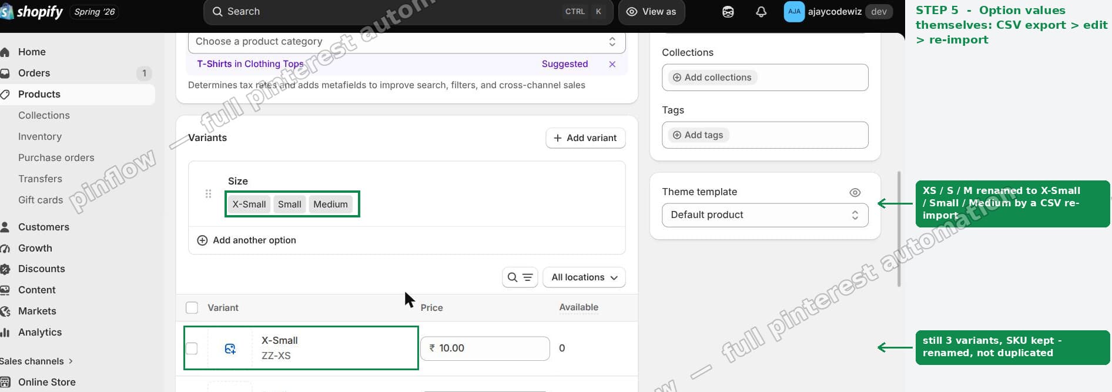Click the Shopify logo
This screenshot has width=1112, height=392.
[x=32, y=12]
